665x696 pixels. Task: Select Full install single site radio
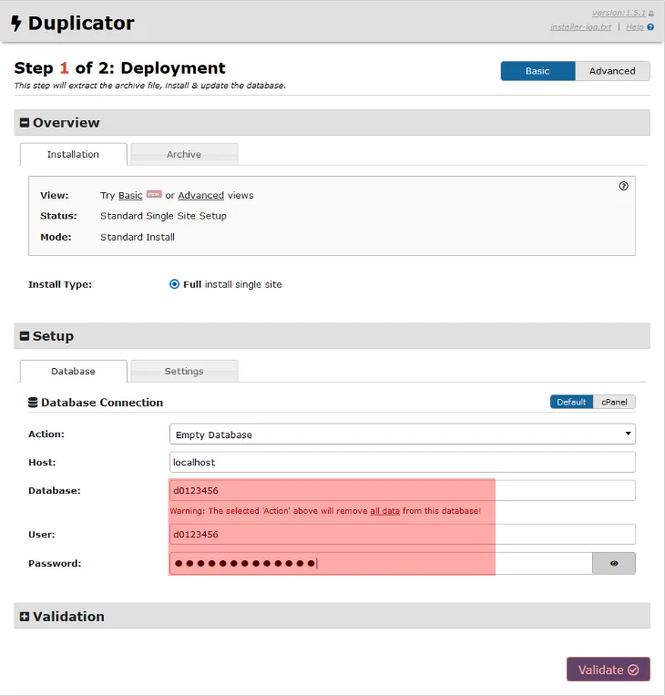tap(175, 284)
